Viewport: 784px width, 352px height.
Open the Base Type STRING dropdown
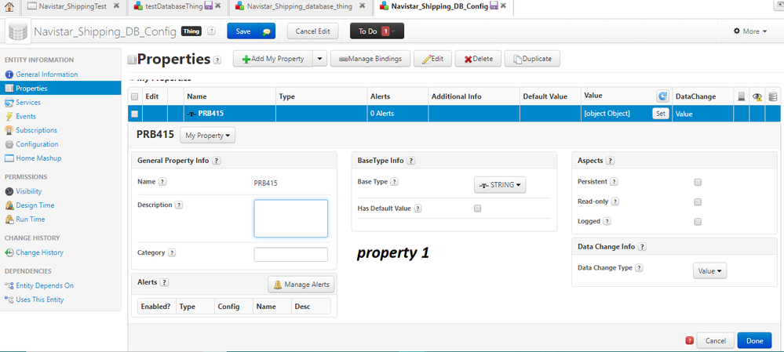point(500,185)
